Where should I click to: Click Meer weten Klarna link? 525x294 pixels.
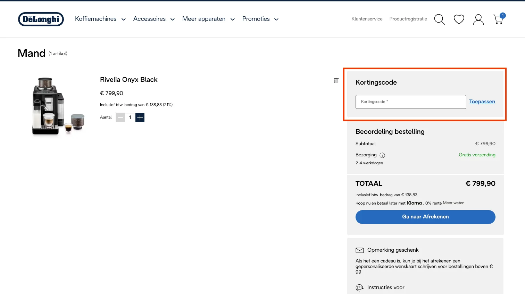[x=453, y=203]
